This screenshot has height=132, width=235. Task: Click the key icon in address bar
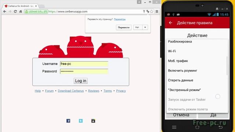144,11
